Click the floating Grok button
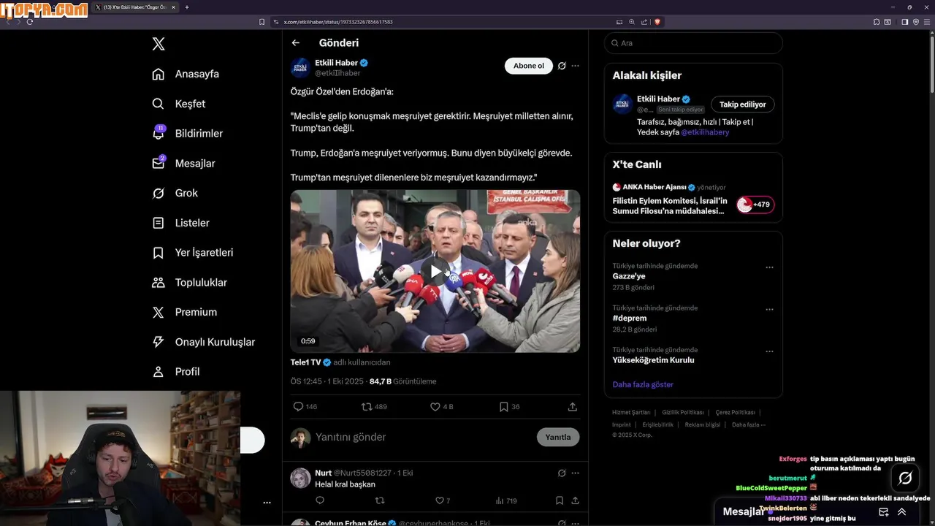This screenshot has width=935, height=526. point(905,478)
